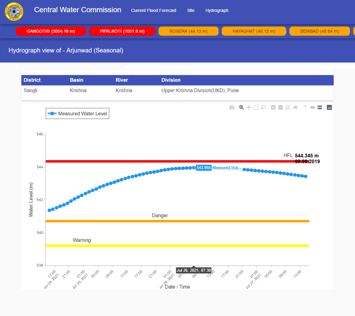Image resolution: width=355 pixels, height=316 pixels.
Task: Click the Zoom Out minus icon
Action: point(280,108)
